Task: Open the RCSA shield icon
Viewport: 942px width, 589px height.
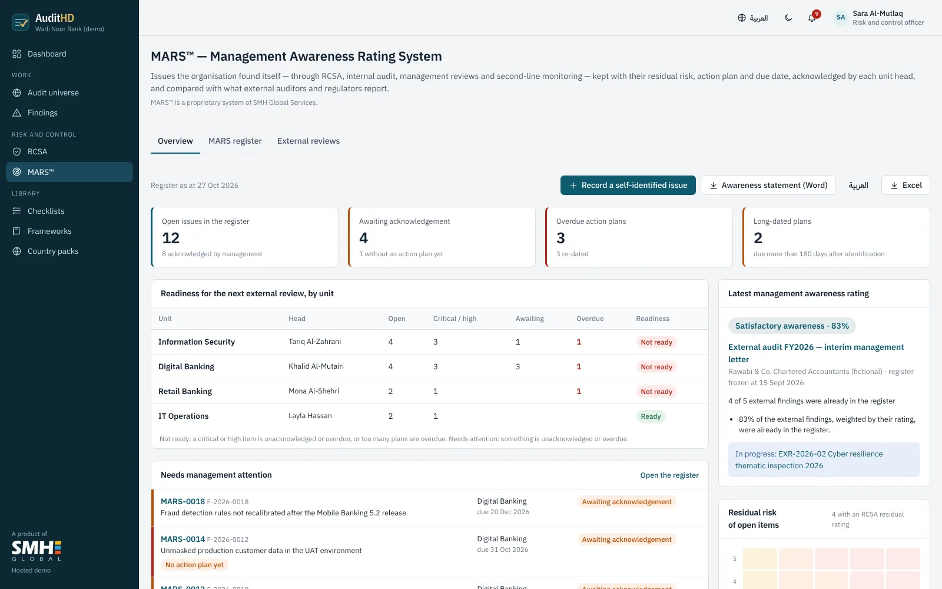Action: (x=16, y=152)
